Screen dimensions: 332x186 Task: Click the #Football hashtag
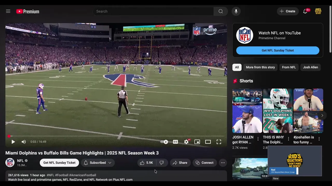click(61, 175)
